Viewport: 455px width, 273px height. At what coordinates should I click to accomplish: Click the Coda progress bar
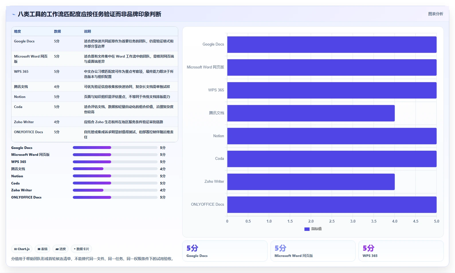[115, 183]
